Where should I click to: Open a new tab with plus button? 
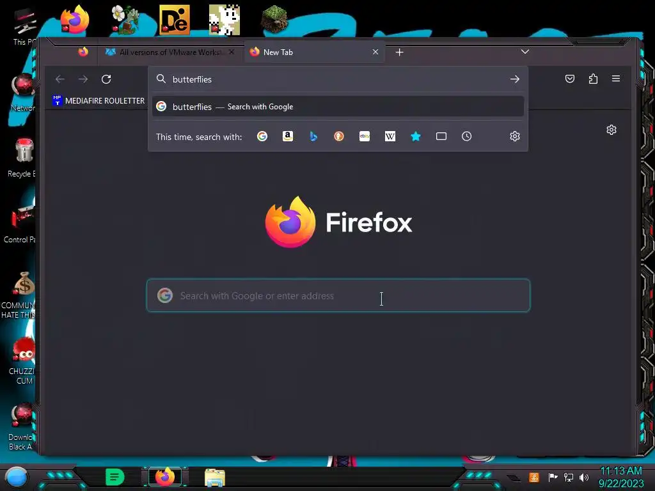pyautogui.click(x=399, y=52)
